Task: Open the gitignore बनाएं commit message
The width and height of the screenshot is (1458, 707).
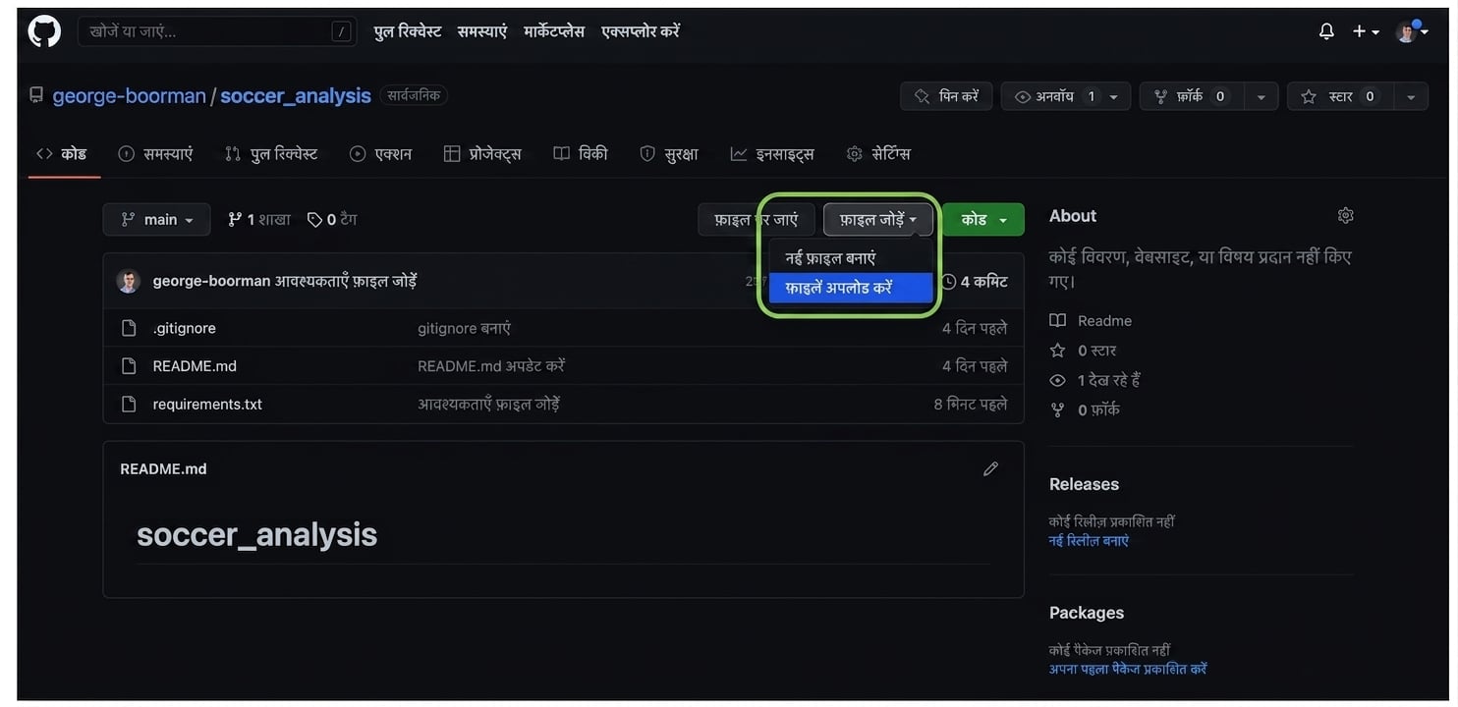Action: (x=464, y=328)
